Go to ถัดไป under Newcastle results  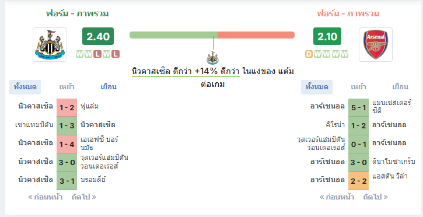pyautogui.click(x=84, y=197)
